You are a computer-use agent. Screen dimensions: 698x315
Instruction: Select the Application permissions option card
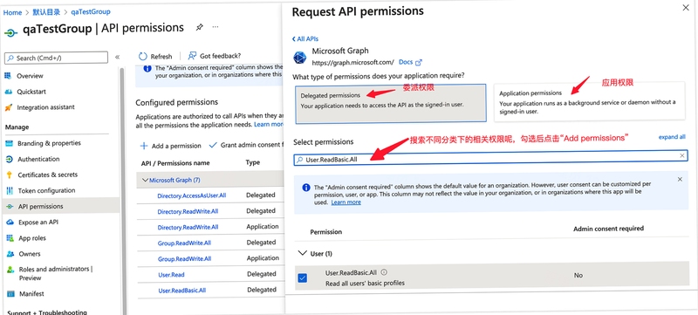pyautogui.click(x=590, y=101)
